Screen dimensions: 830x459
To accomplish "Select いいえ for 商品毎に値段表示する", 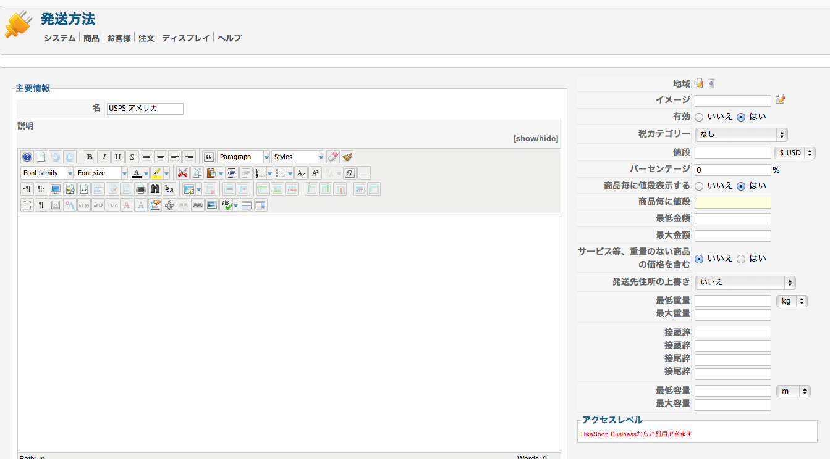I will tap(699, 186).
